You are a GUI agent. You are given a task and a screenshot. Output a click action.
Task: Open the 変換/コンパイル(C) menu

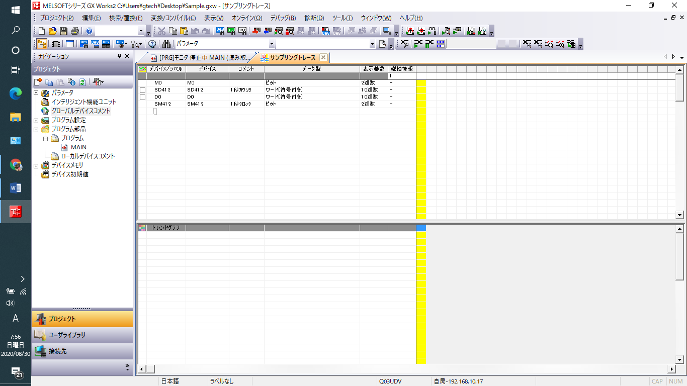(x=174, y=18)
